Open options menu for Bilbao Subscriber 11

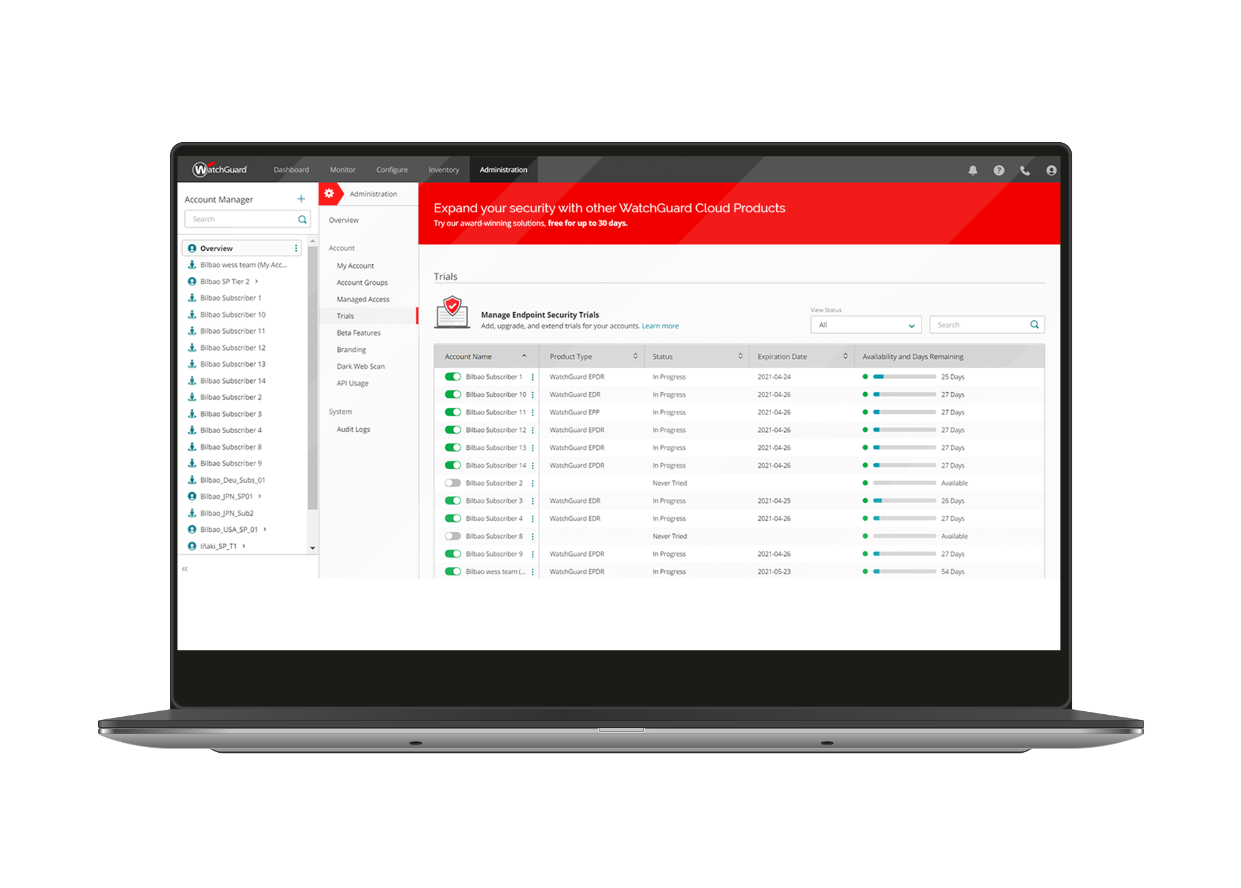[x=532, y=412]
